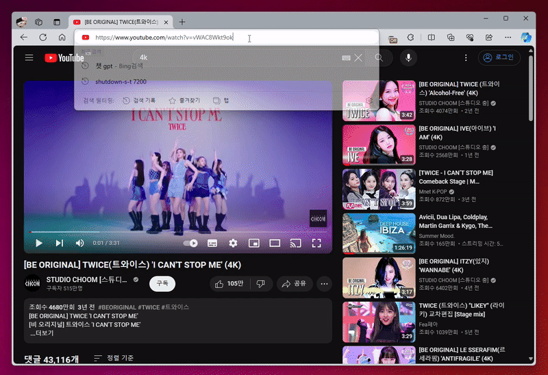The height and width of the screenshot is (375, 548).
Task: Filter suggestions by 검색 기록
Action: (x=140, y=101)
